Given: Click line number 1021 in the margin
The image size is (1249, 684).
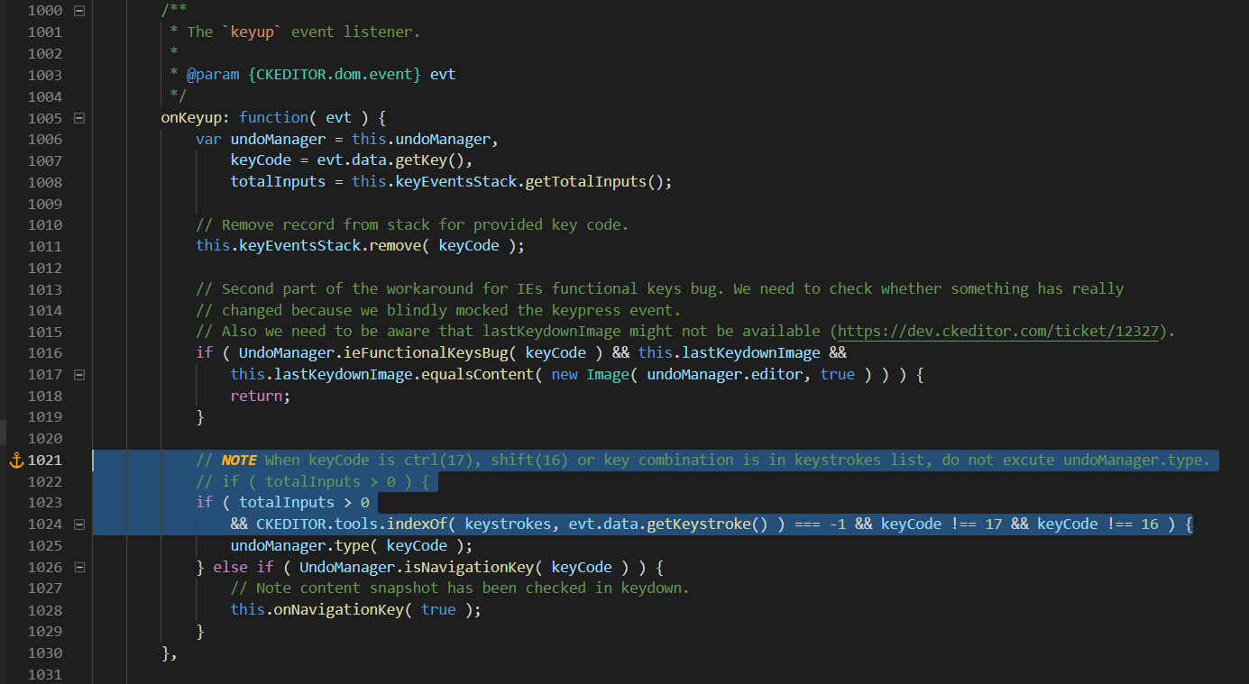Looking at the screenshot, I should click(45, 460).
